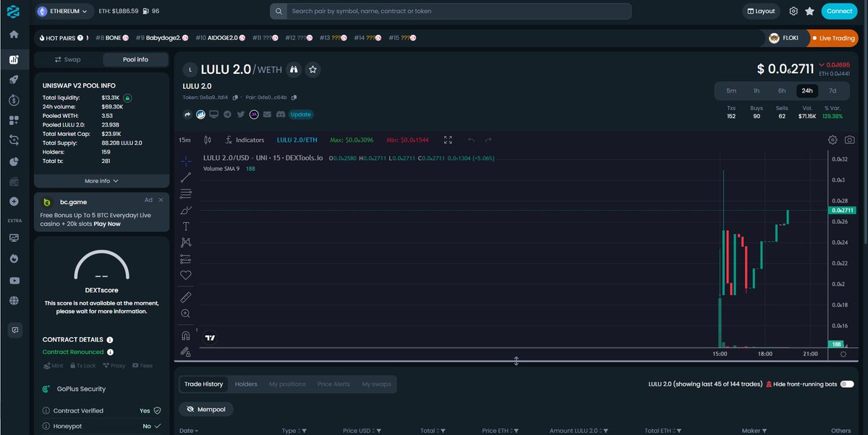Open the Home sidebar icon
868x435 pixels.
14,34
